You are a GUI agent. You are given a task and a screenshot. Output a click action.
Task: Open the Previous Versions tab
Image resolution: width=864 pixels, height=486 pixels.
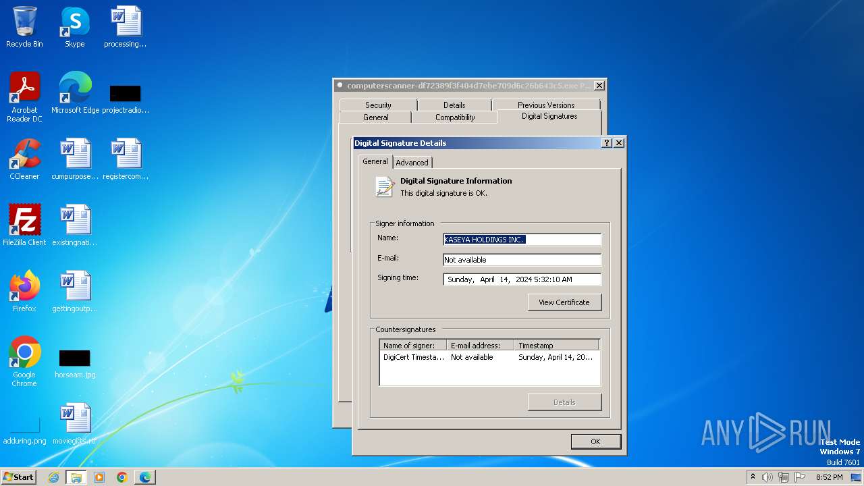[x=546, y=105]
